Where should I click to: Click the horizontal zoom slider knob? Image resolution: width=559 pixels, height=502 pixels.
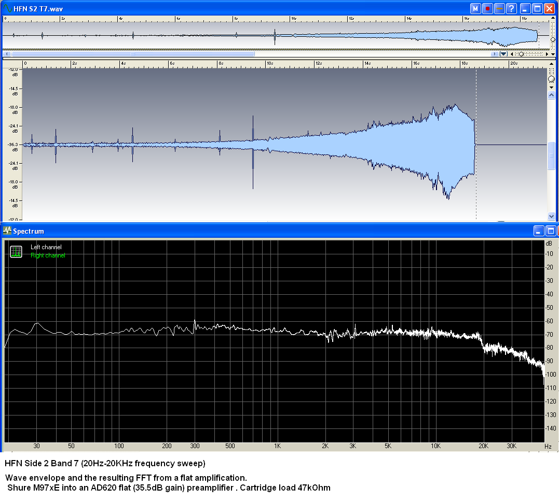point(521,54)
